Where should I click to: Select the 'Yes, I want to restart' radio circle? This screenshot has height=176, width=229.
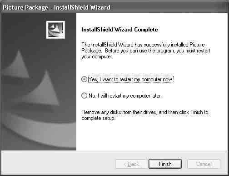84,79
